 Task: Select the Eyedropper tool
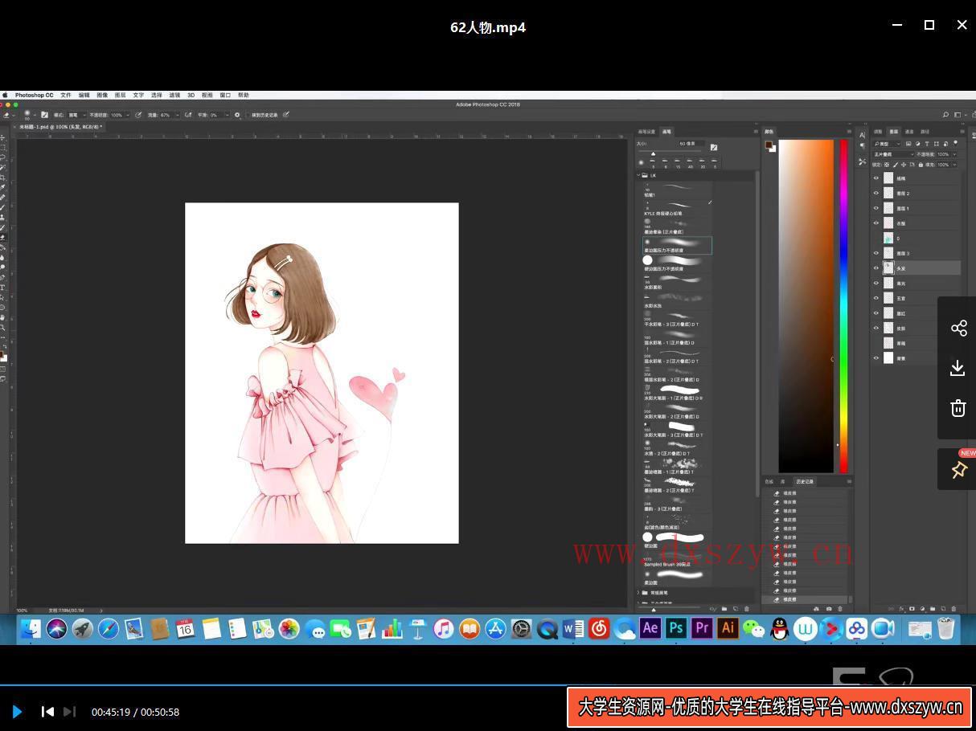[3, 187]
